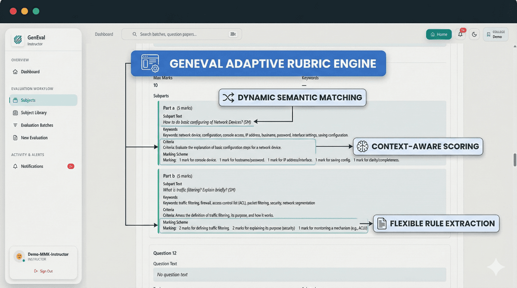Click Part a criteria about basic configuration steps

click(x=222, y=147)
